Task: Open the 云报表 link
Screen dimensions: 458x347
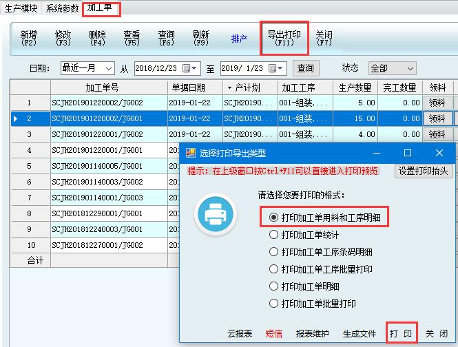Action: click(x=240, y=333)
